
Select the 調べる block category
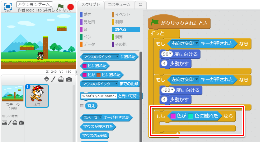tap(126, 30)
